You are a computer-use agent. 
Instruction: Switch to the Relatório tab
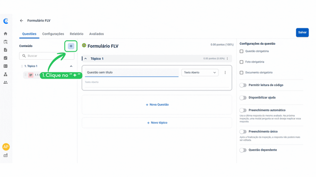tap(76, 34)
